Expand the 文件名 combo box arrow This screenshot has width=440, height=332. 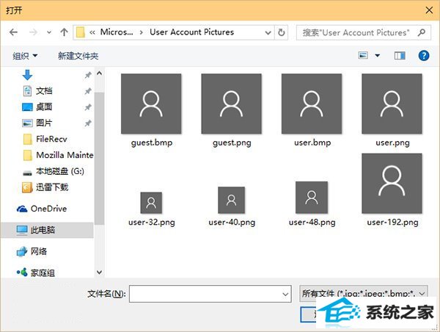coord(285,295)
